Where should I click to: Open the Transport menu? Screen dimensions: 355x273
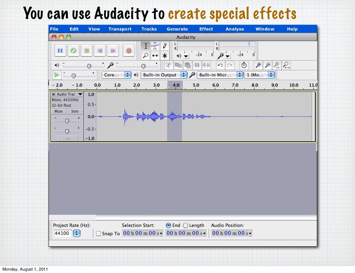(x=120, y=29)
